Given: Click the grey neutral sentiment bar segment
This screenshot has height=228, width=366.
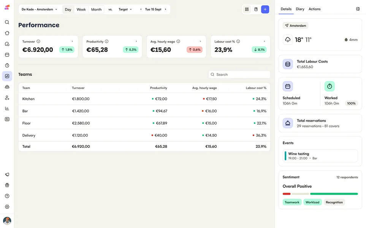Looking at the screenshot, I should (x=300, y=194).
